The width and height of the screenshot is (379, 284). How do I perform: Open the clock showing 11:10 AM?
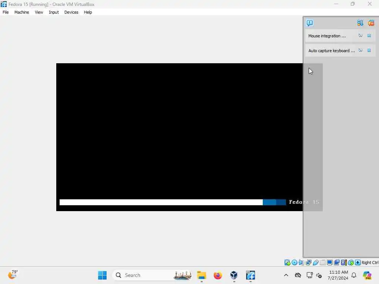pos(338,275)
